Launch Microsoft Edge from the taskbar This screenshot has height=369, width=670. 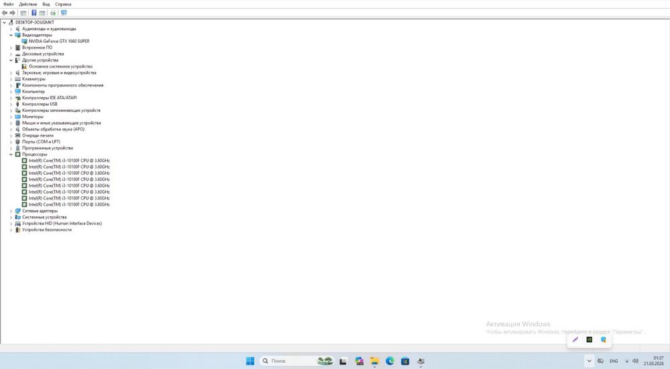tap(390, 362)
